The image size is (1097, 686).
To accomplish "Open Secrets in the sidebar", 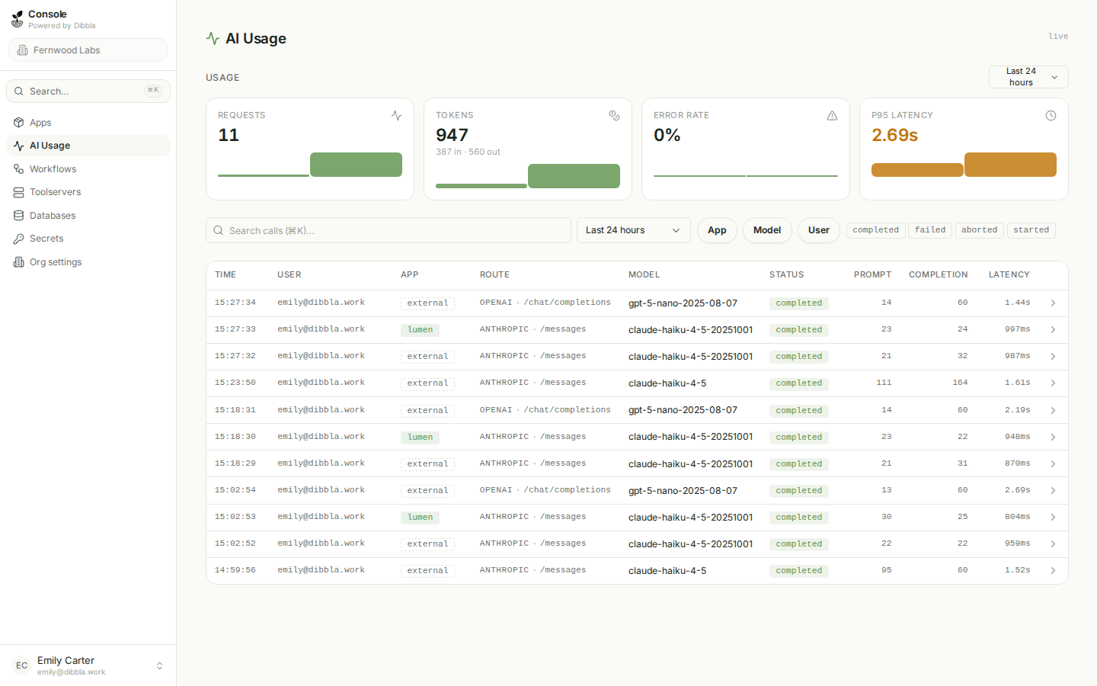I will [x=88, y=239].
